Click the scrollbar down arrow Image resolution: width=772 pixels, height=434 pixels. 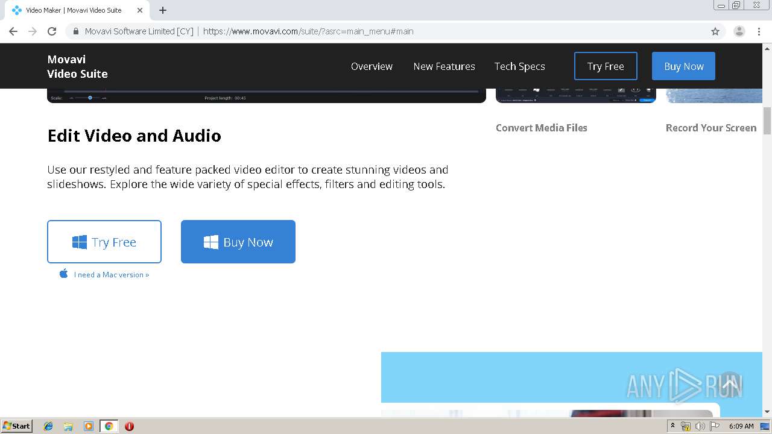click(767, 412)
